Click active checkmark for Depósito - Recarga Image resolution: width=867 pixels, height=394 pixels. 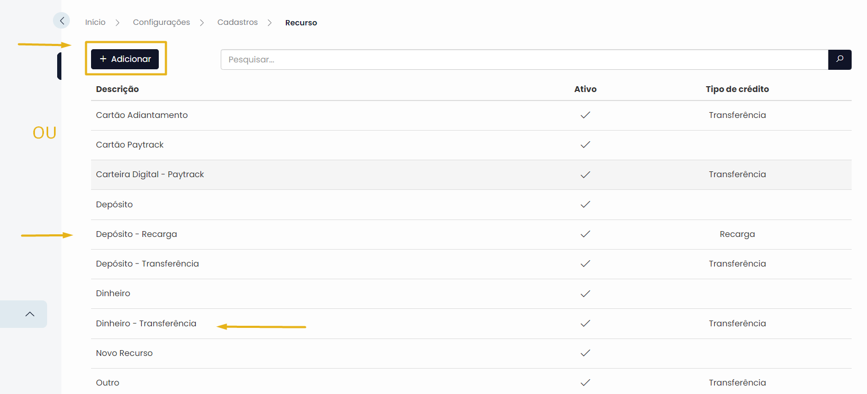click(585, 234)
